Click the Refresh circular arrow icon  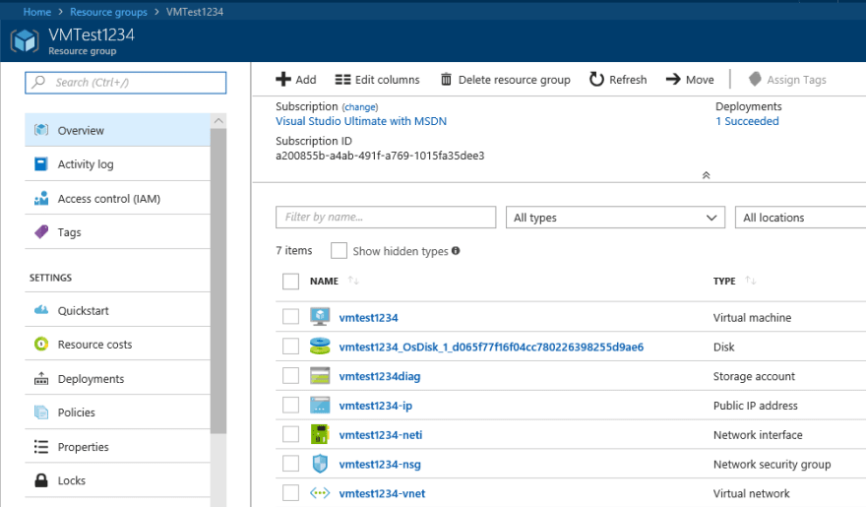coord(596,80)
